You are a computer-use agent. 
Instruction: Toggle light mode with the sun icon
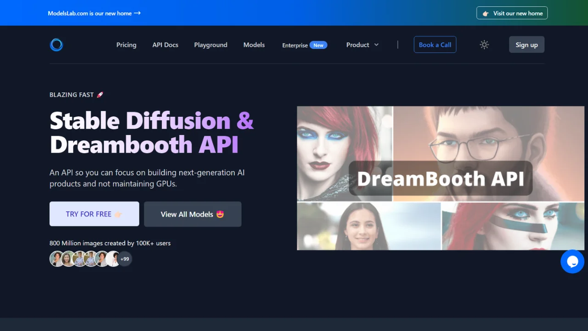click(x=484, y=45)
